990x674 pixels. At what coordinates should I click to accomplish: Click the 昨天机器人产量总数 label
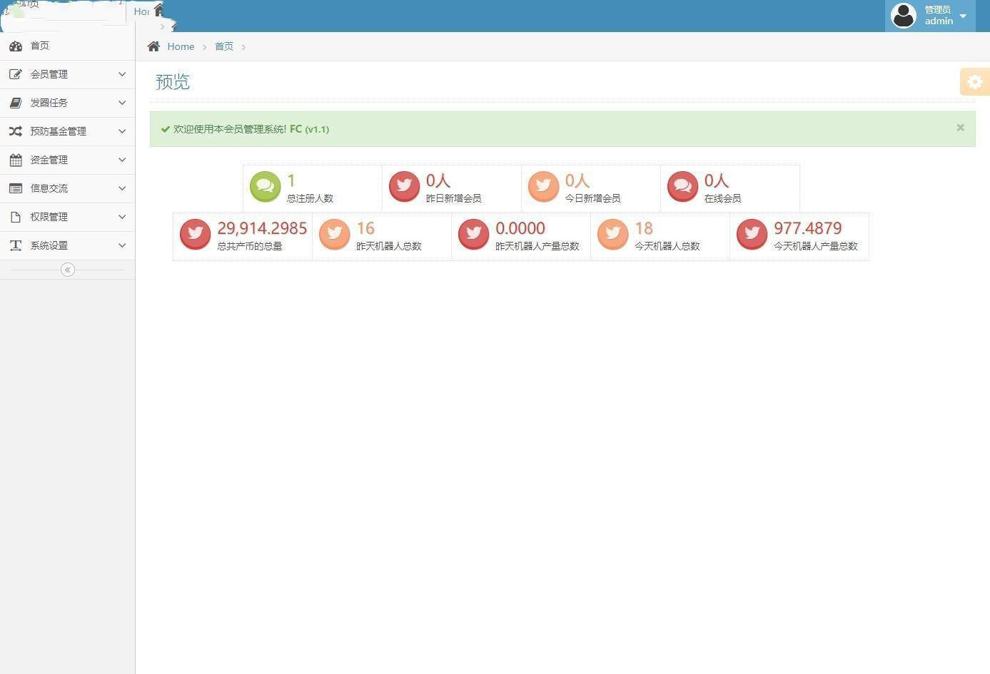[537, 246]
